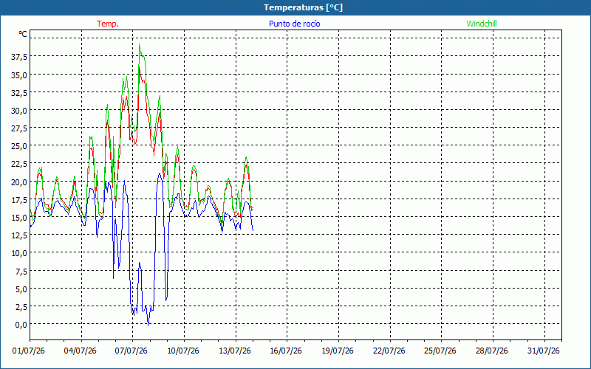Click the 28/07/26 date axis label
The image size is (591, 369).
click(x=492, y=351)
